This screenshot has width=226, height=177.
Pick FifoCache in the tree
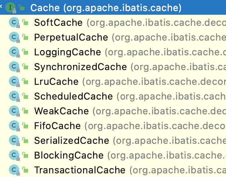(x=57, y=126)
